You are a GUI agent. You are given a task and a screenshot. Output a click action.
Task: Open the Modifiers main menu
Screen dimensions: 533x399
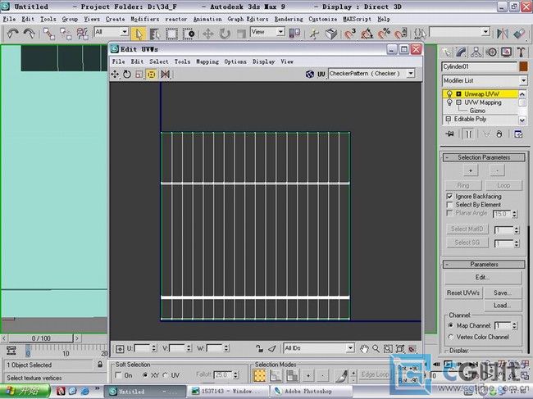pos(145,19)
